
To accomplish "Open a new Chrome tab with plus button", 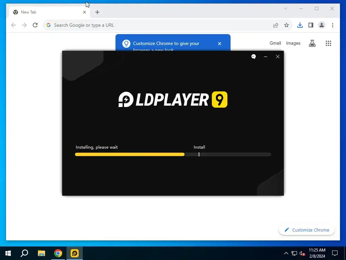I will [x=97, y=12].
